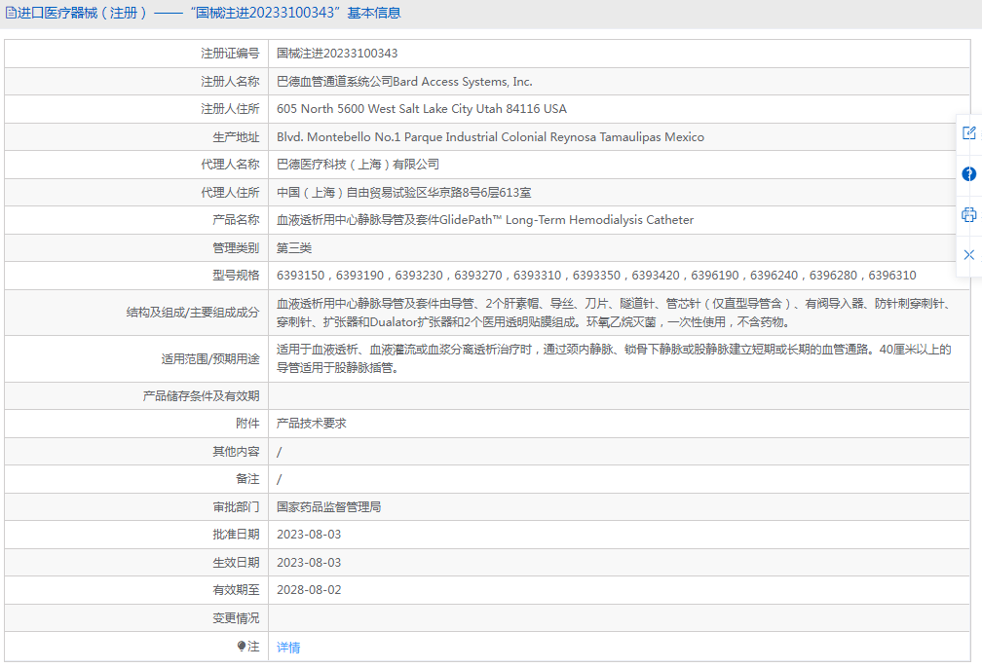The width and height of the screenshot is (982, 668).
Task: Click the 适用范围/预期用途 label
Action: click(x=209, y=358)
